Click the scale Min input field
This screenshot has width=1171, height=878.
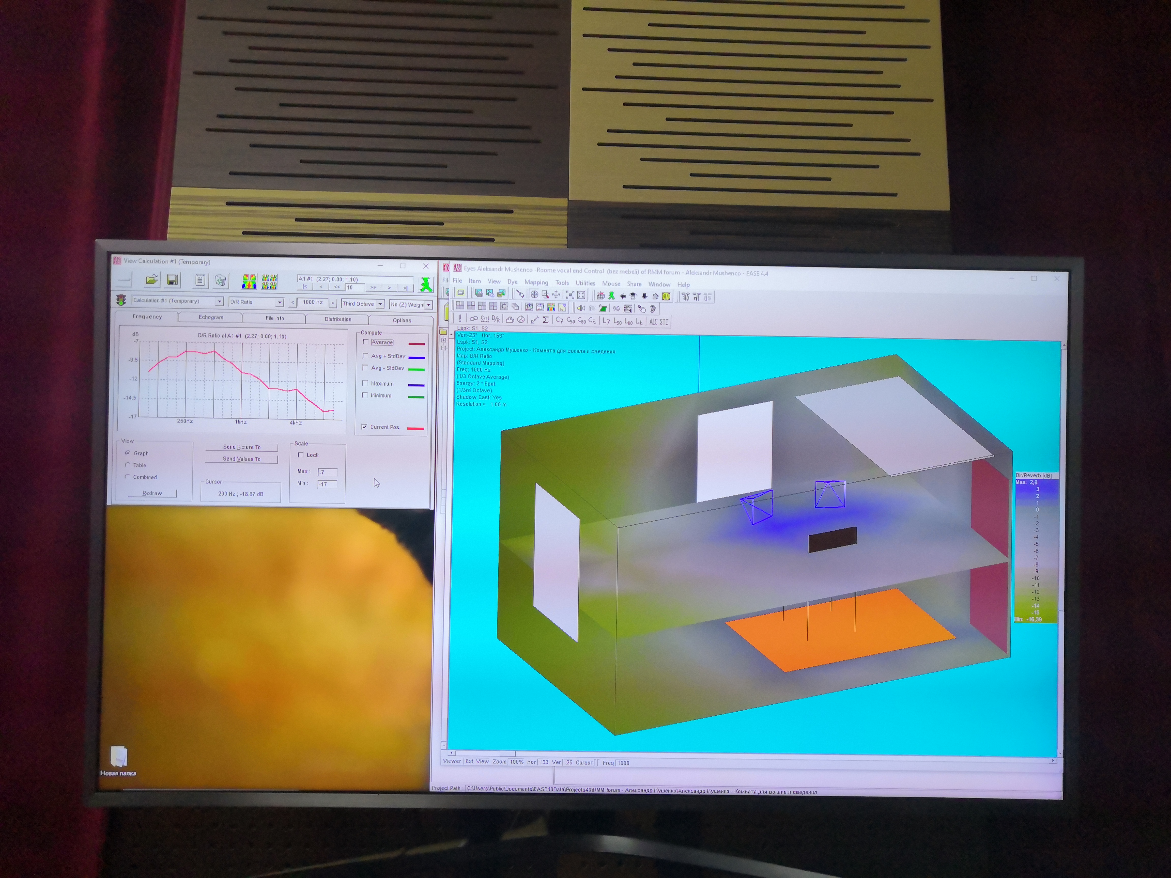click(x=327, y=484)
